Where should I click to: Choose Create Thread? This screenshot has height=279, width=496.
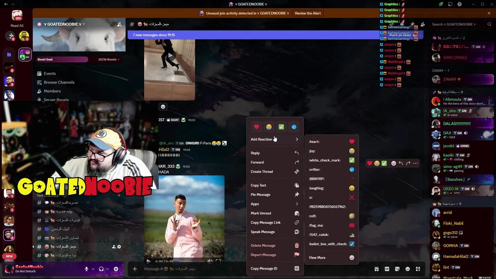click(x=275, y=172)
